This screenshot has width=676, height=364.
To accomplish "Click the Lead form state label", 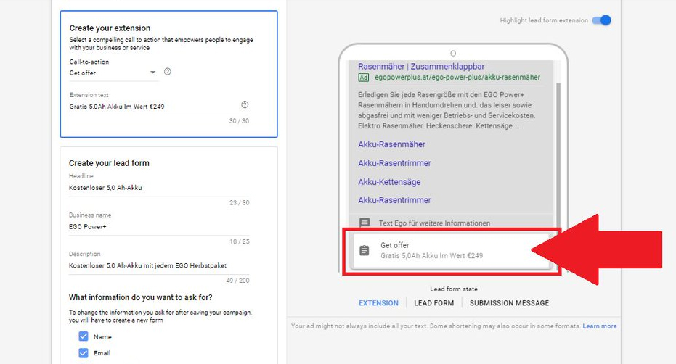I will [x=454, y=289].
